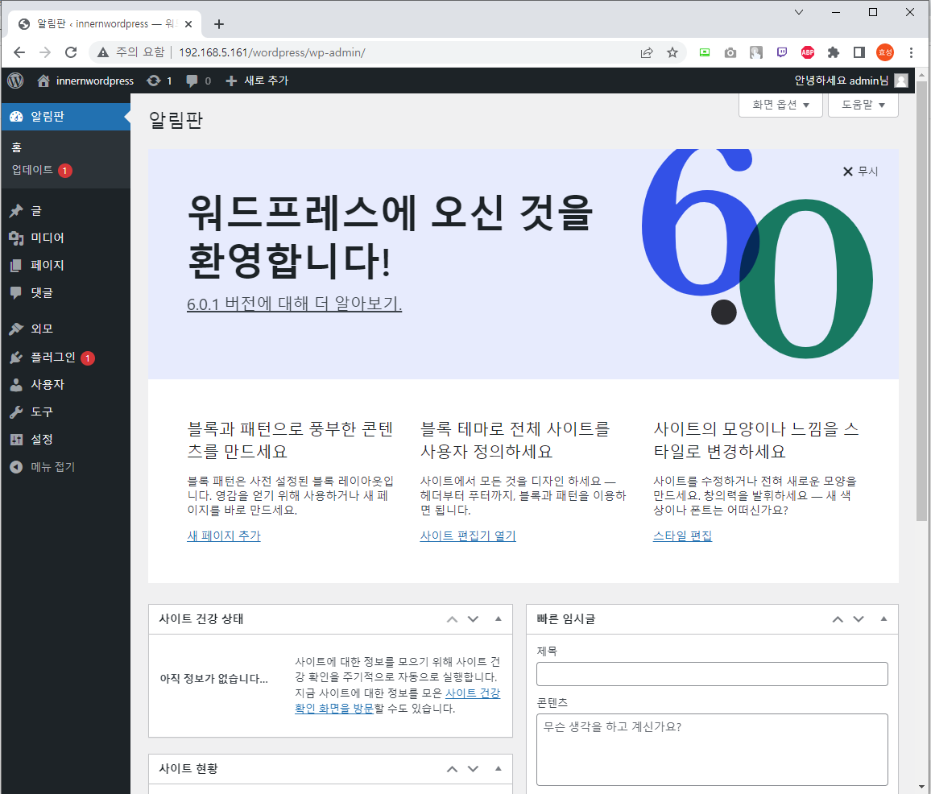Click 새로 추가 in admin bar
The width and height of the screenshot is (931, 794).
(x=257, y=81)
